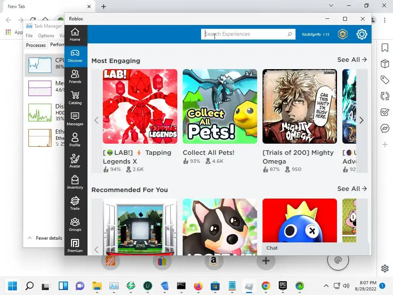This screenshot has height=295, width=393.
Task: Open the Windows Start menu
Action: (12, 286)
